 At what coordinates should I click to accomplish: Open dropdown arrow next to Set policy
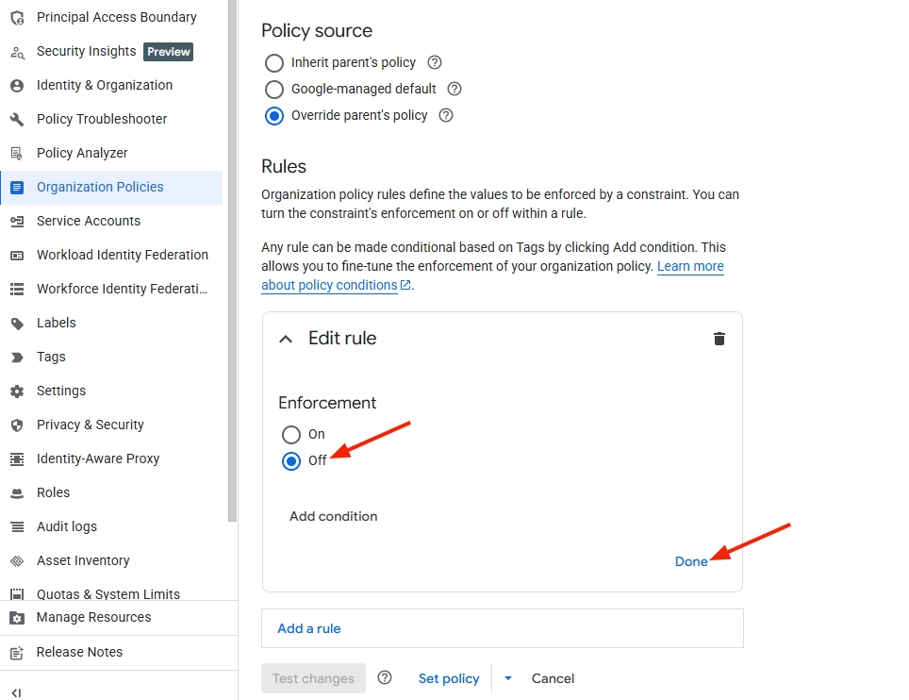coord(508,678)
